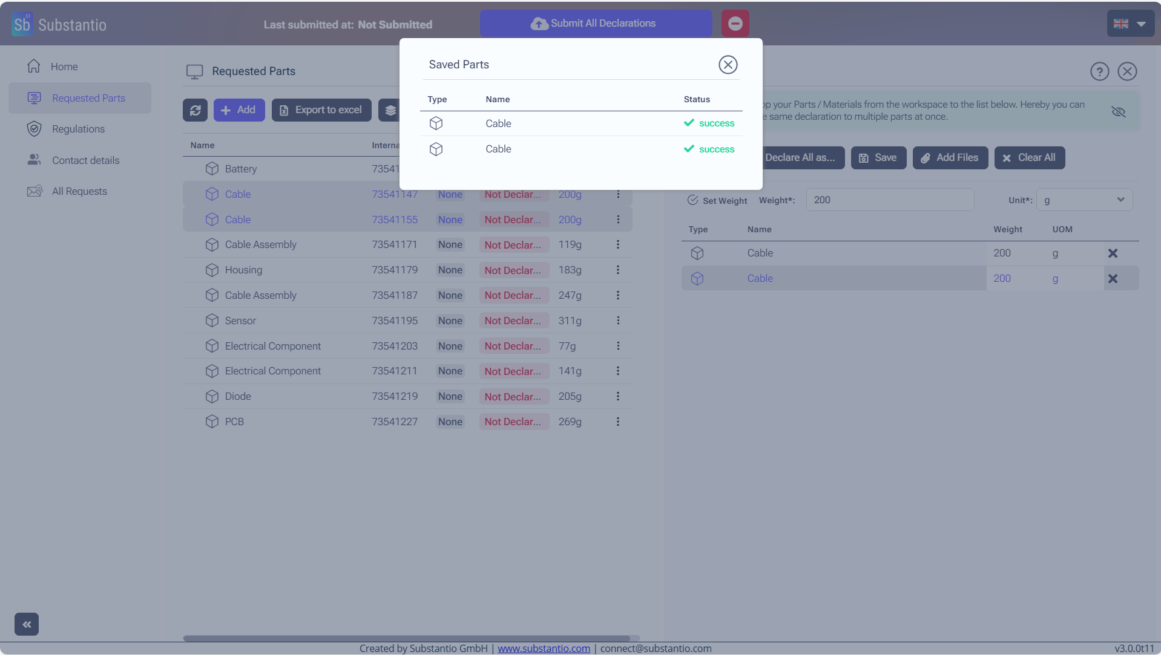Image resolution: width=1161 pixels, height=655 pixels.
Task: Click the Substantio logo icon
Action: coord(22,24)
